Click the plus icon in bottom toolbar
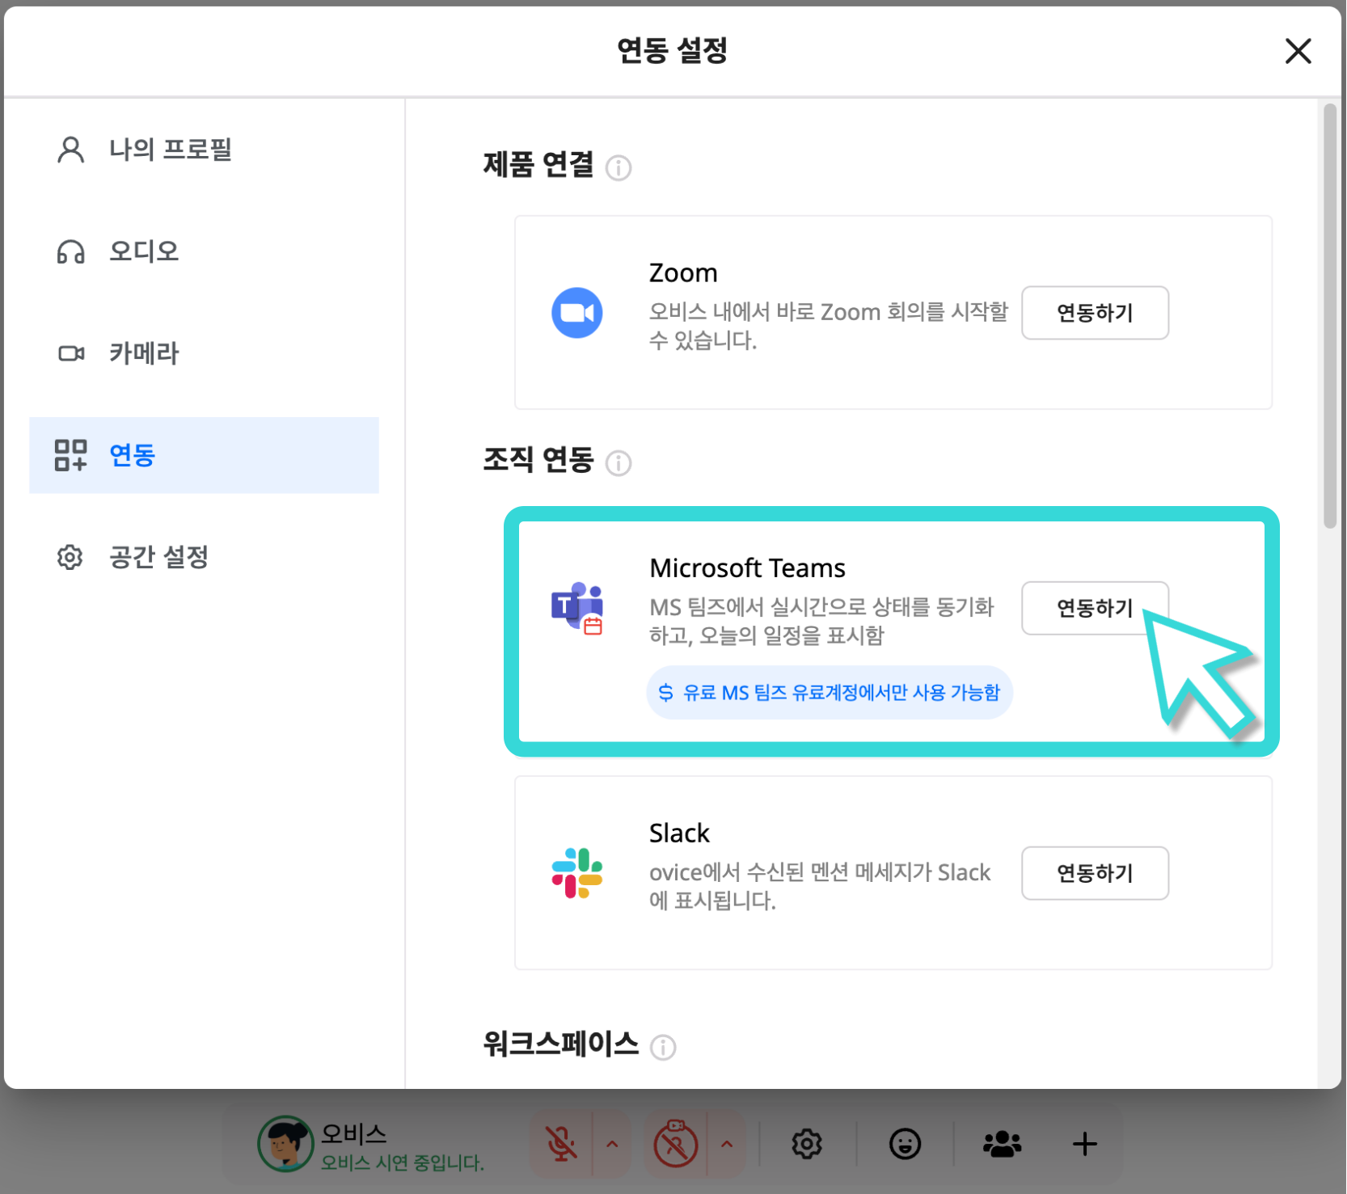 click(1085, 1144)
